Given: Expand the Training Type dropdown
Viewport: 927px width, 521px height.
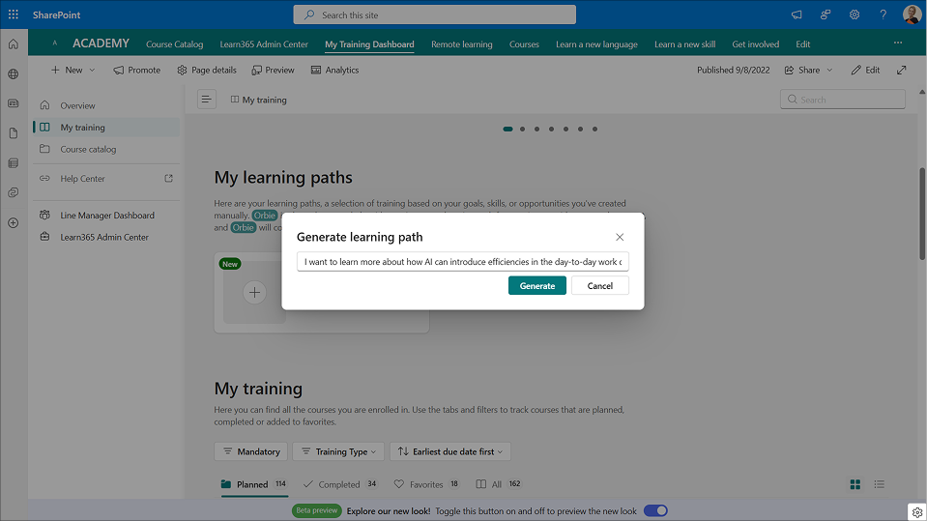Looking at the screenshot, I should tap(337, 451).
